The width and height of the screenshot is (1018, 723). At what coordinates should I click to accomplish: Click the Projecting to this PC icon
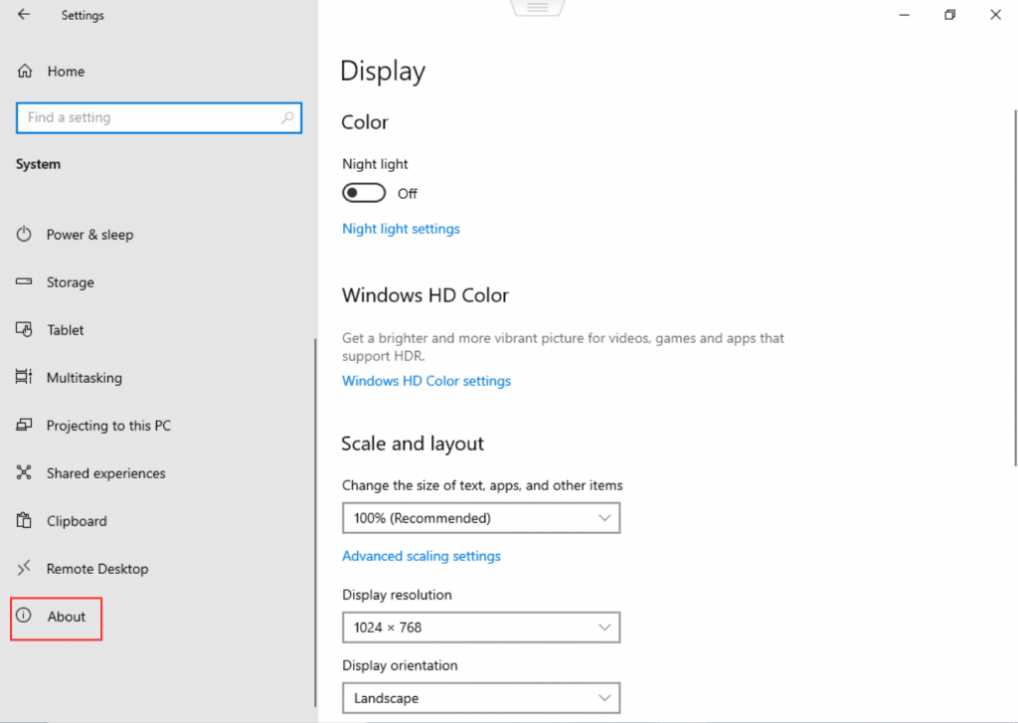point(24,425)
